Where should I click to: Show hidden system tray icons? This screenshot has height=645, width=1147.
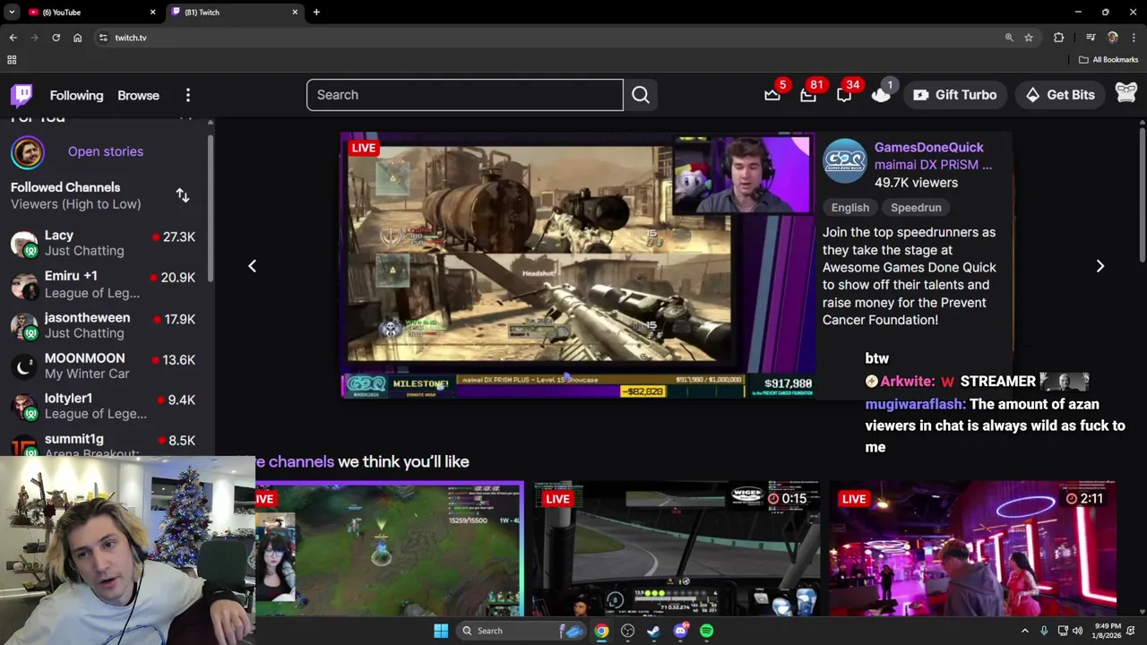[1025, 631]
